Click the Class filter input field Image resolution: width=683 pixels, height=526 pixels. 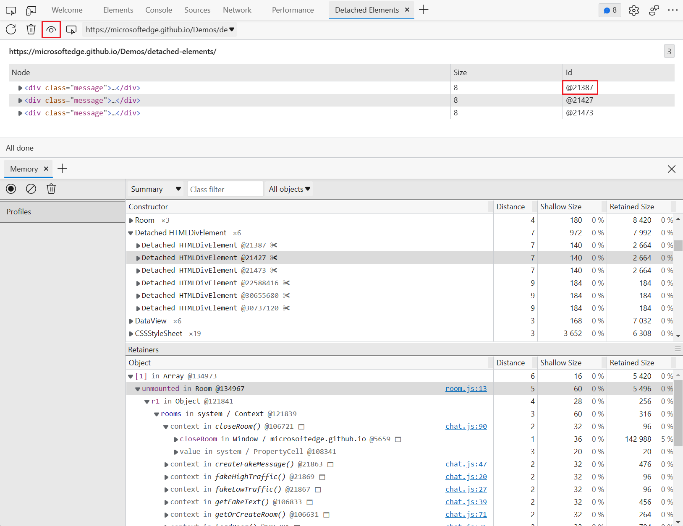[225, 189]
